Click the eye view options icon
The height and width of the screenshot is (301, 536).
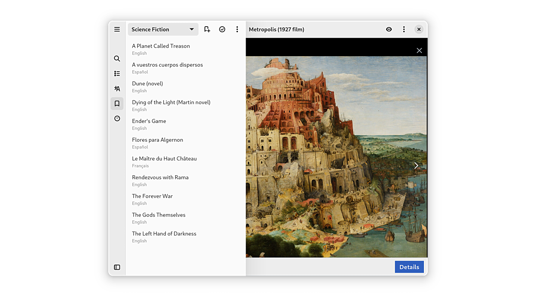tap(389, 29)
